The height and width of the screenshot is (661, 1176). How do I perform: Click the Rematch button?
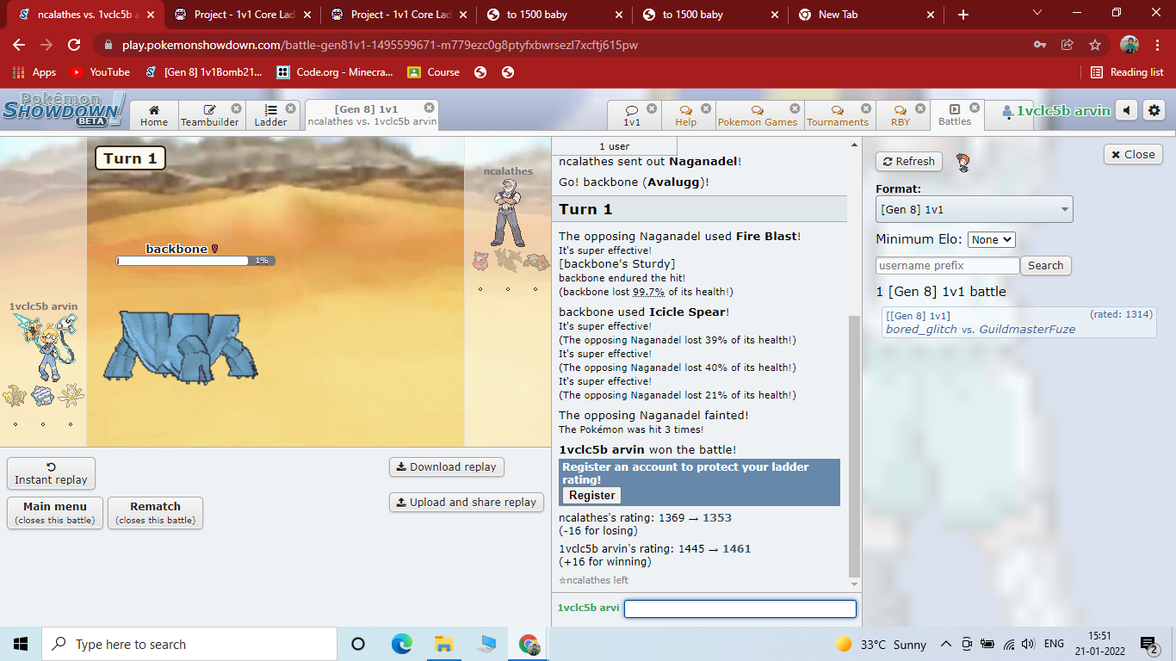pos(155,513)
